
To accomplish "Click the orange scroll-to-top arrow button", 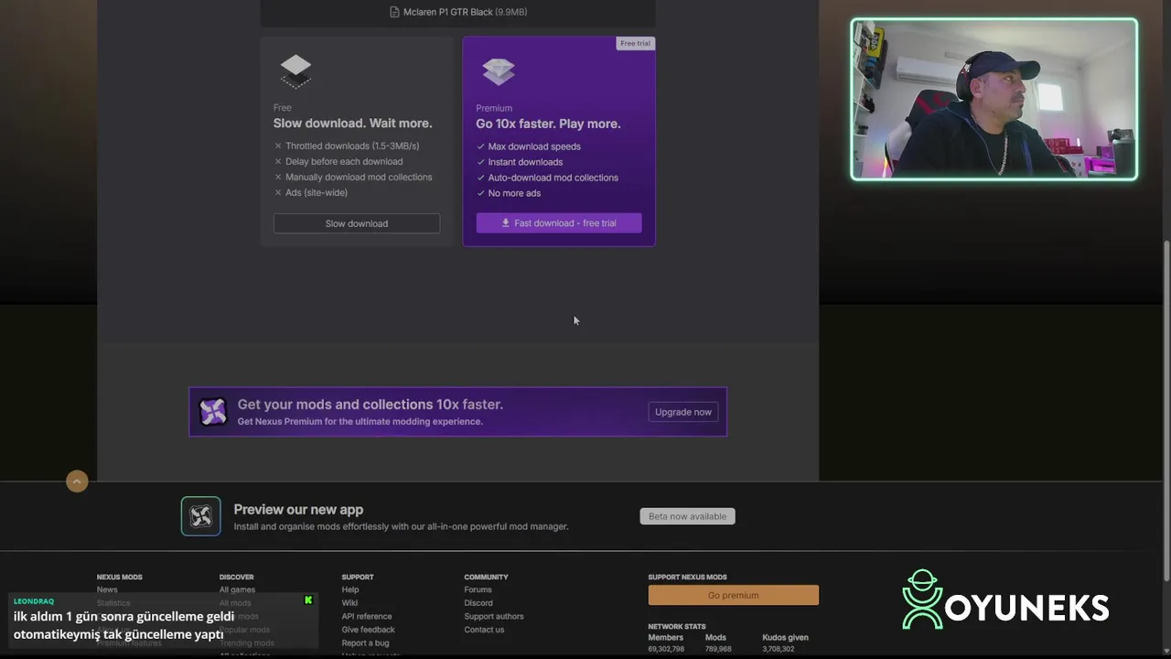I will point(77,481).
